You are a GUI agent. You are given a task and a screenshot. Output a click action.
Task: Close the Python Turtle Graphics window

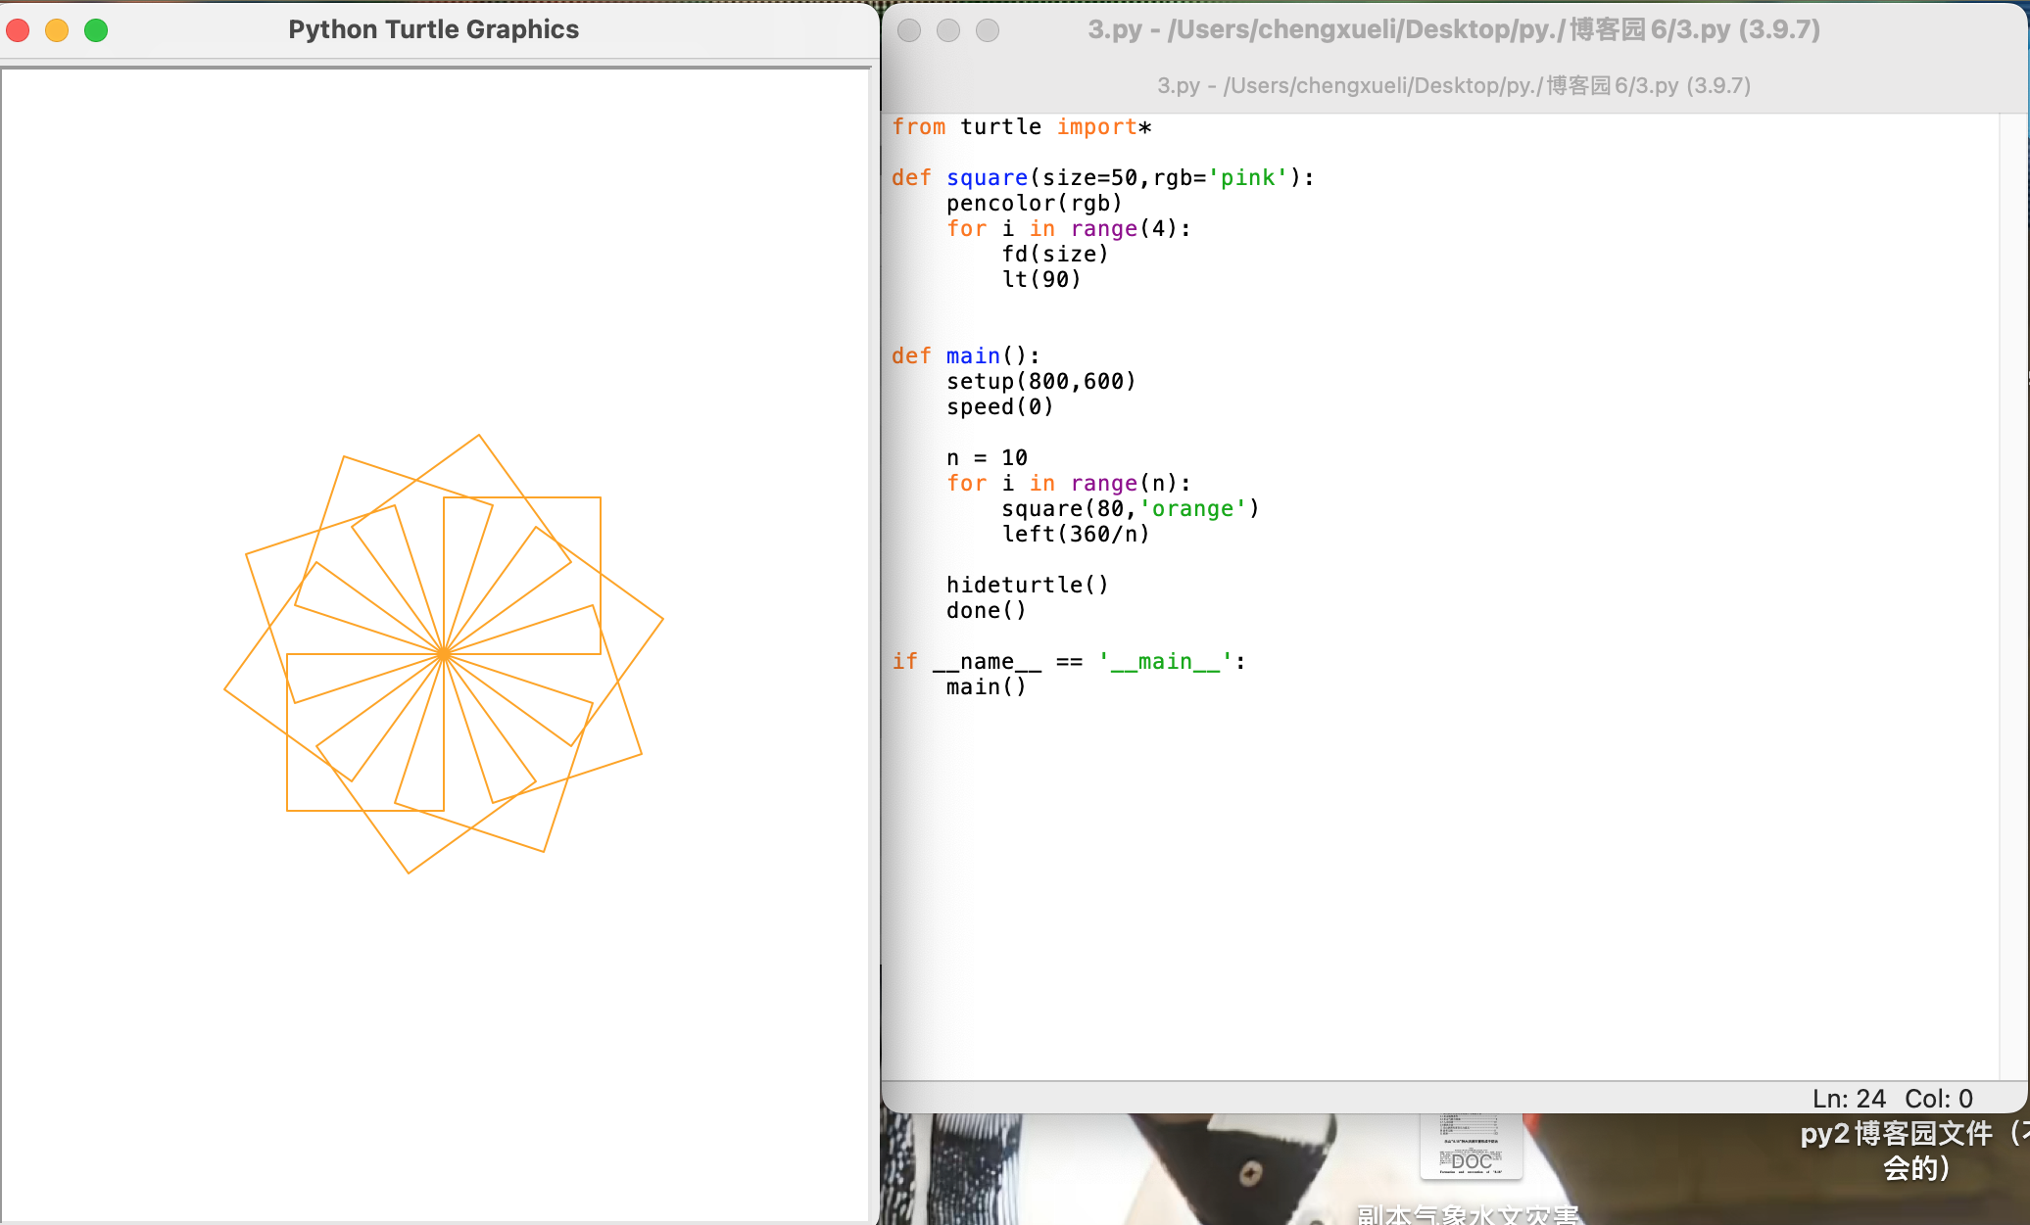tap(18, 30)
